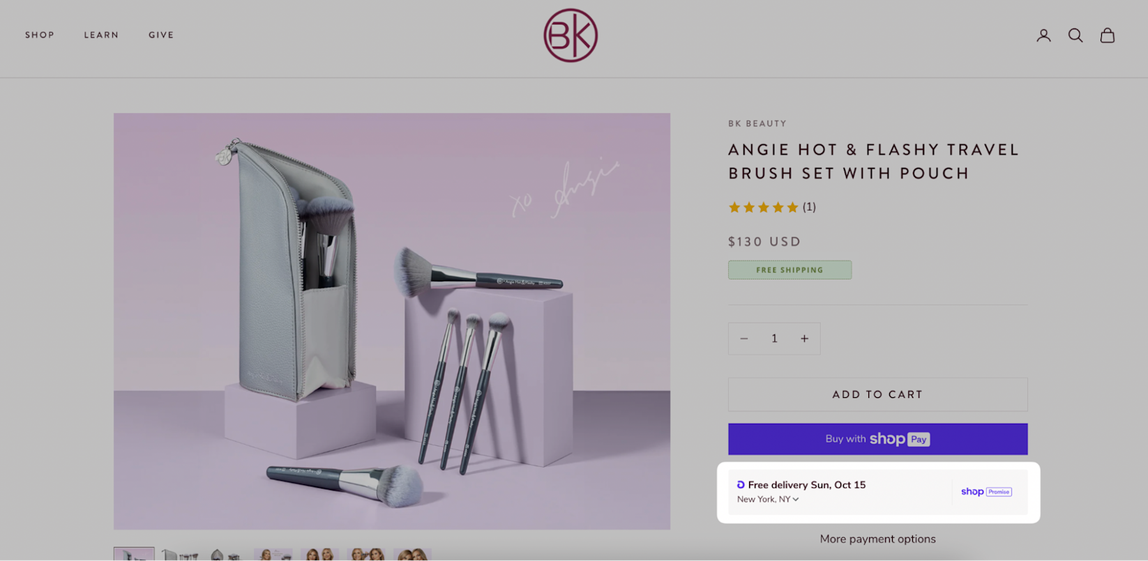Open the GIVE menu

tap(161, 35)
